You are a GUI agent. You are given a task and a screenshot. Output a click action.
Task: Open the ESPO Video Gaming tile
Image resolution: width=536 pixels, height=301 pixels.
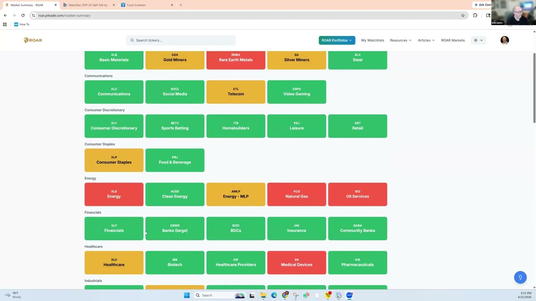click(x=296, y=92)
